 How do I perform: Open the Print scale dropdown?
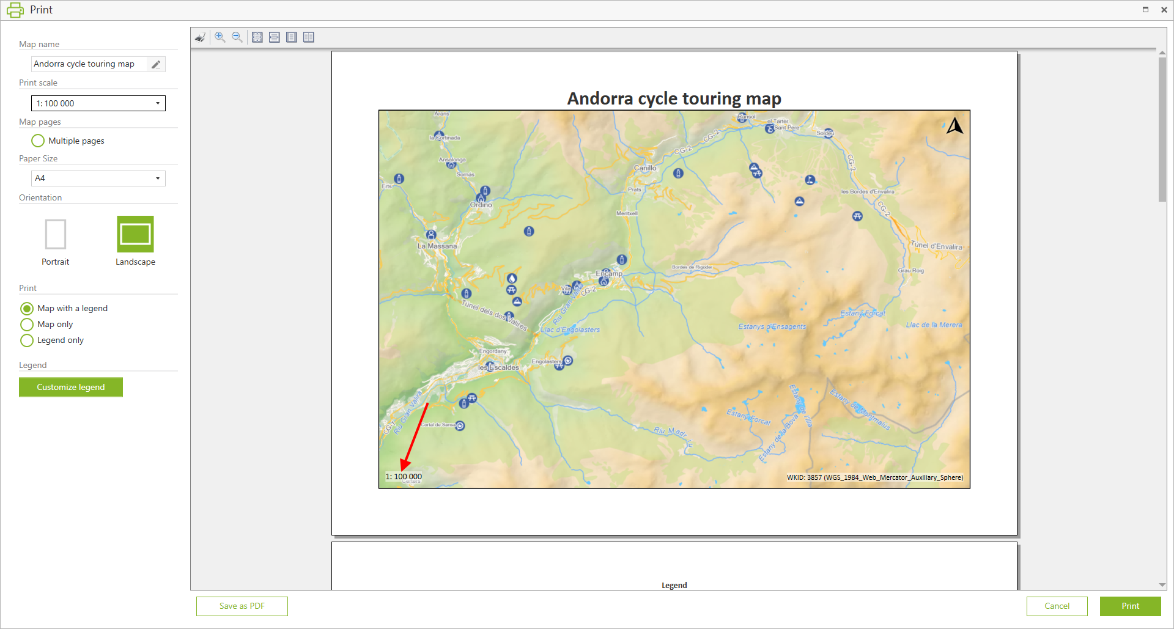(98, 103)
